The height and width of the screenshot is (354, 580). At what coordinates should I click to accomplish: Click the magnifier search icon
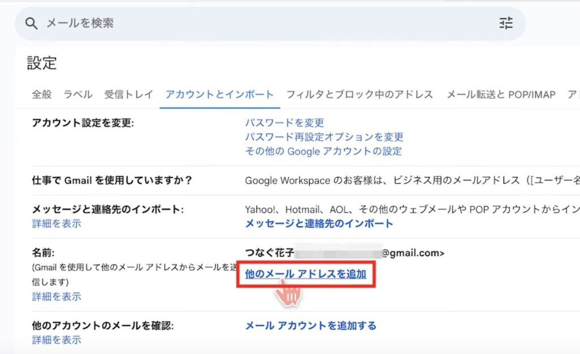pyautogui.click(x=32, y=23)
